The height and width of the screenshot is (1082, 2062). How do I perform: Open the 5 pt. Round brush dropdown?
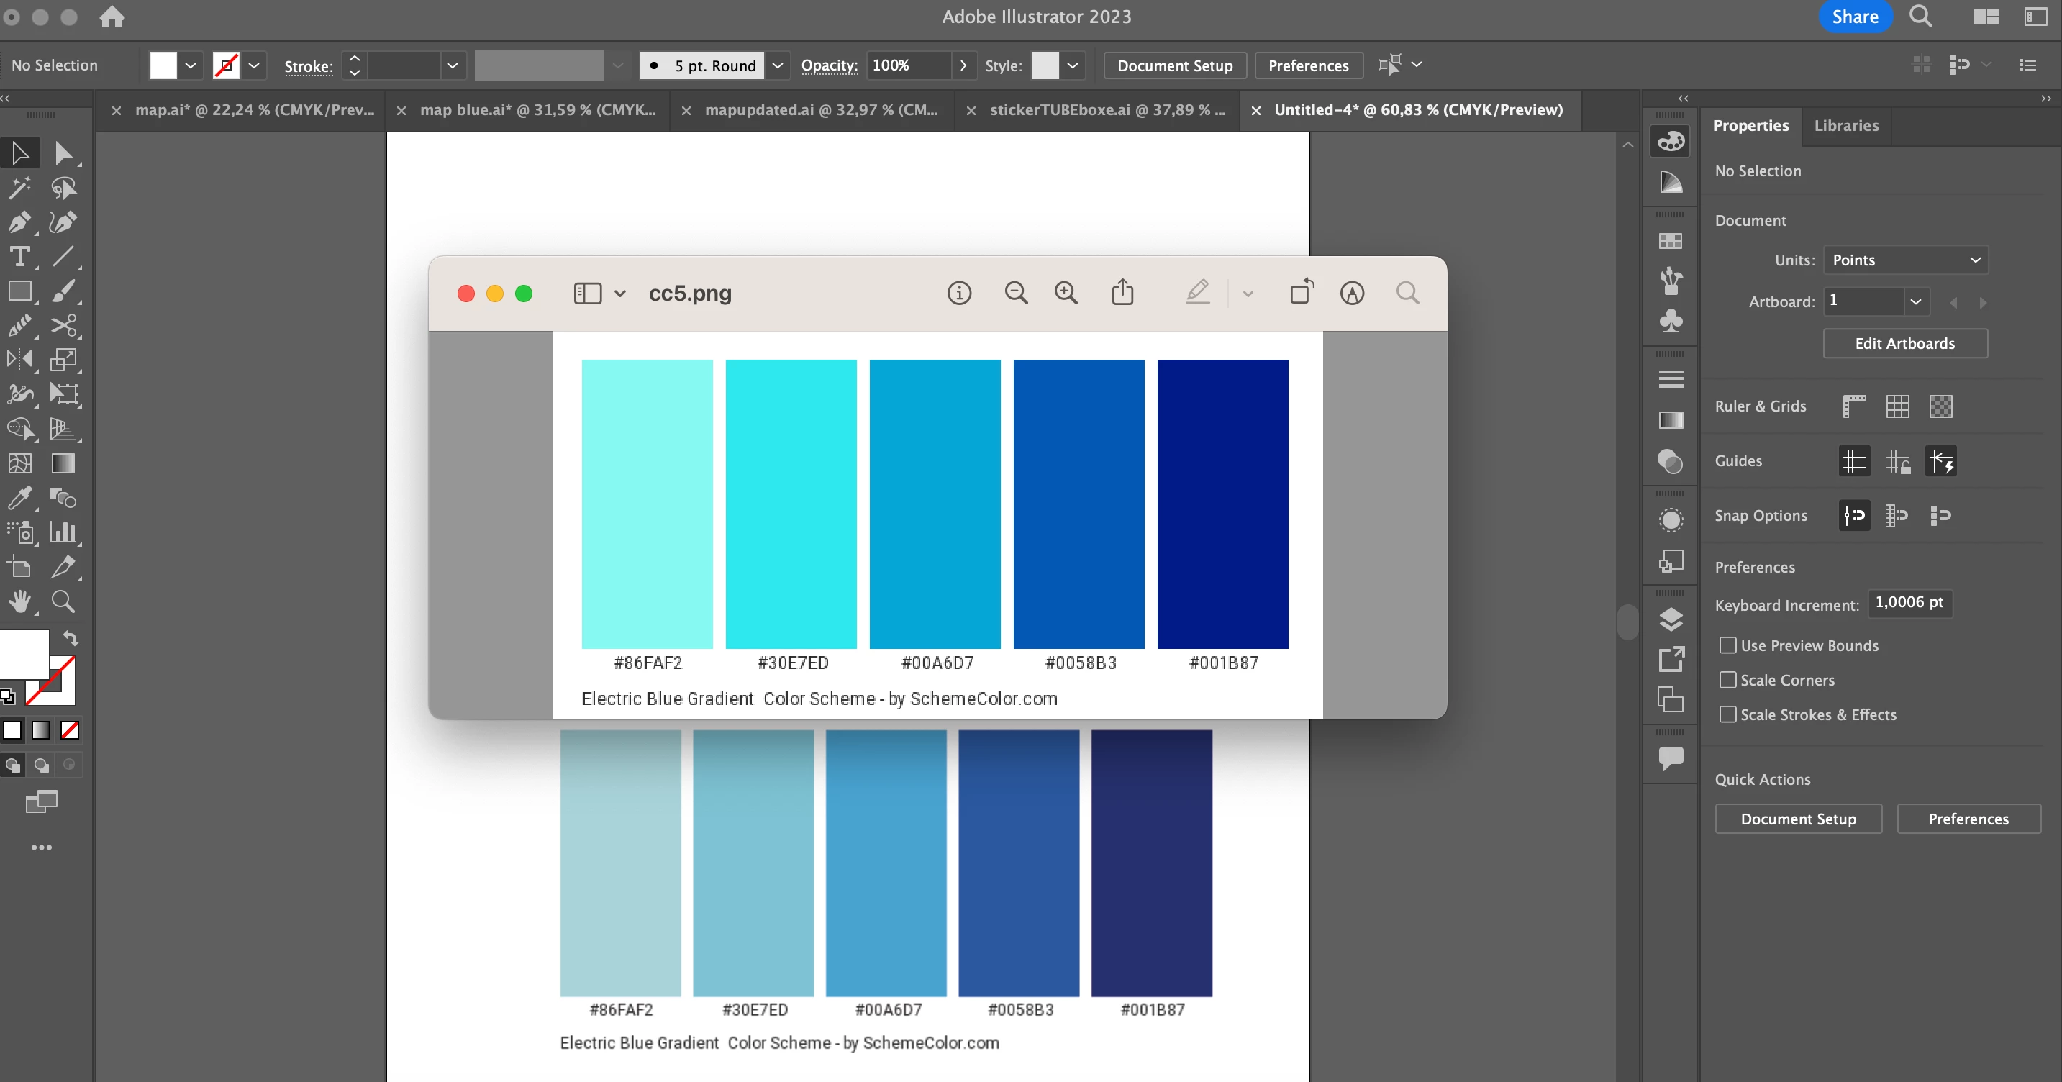coord(776,65)
